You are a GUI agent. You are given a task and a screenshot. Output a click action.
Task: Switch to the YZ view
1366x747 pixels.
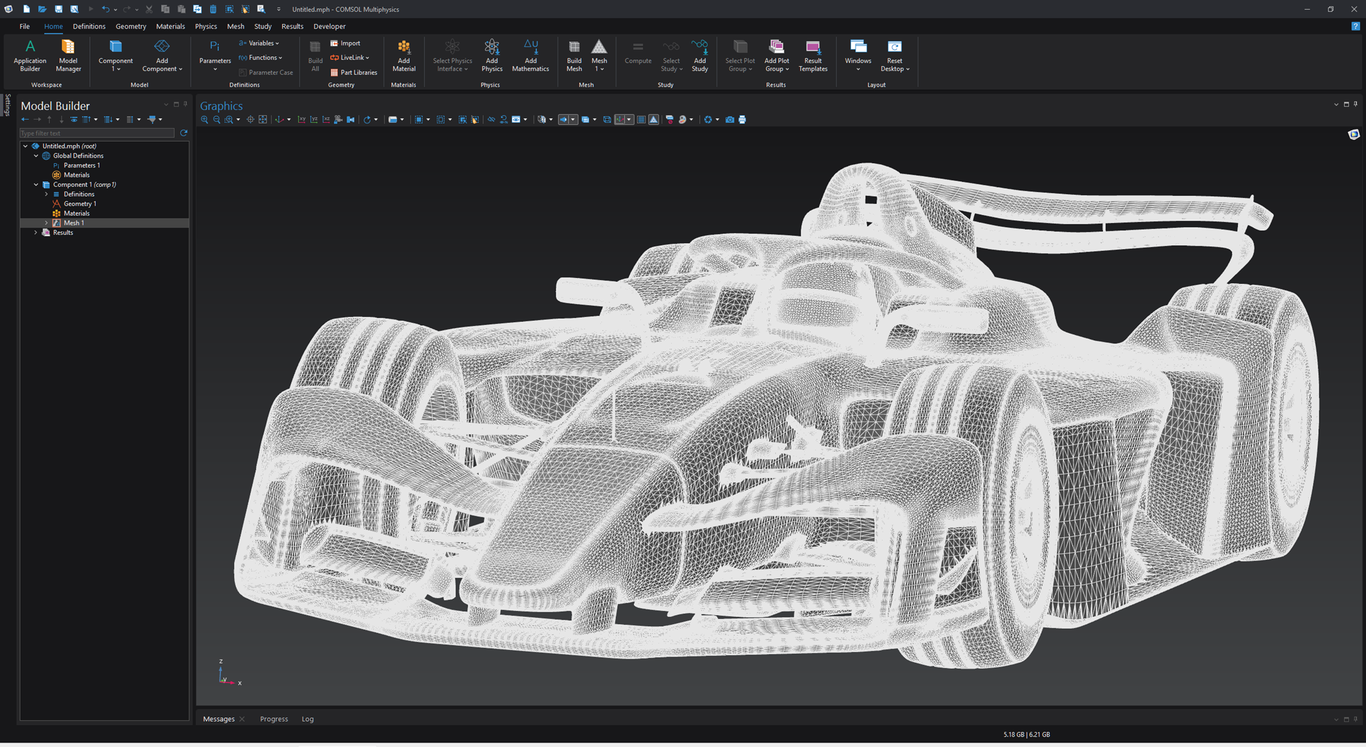click(x=314, y=120)
